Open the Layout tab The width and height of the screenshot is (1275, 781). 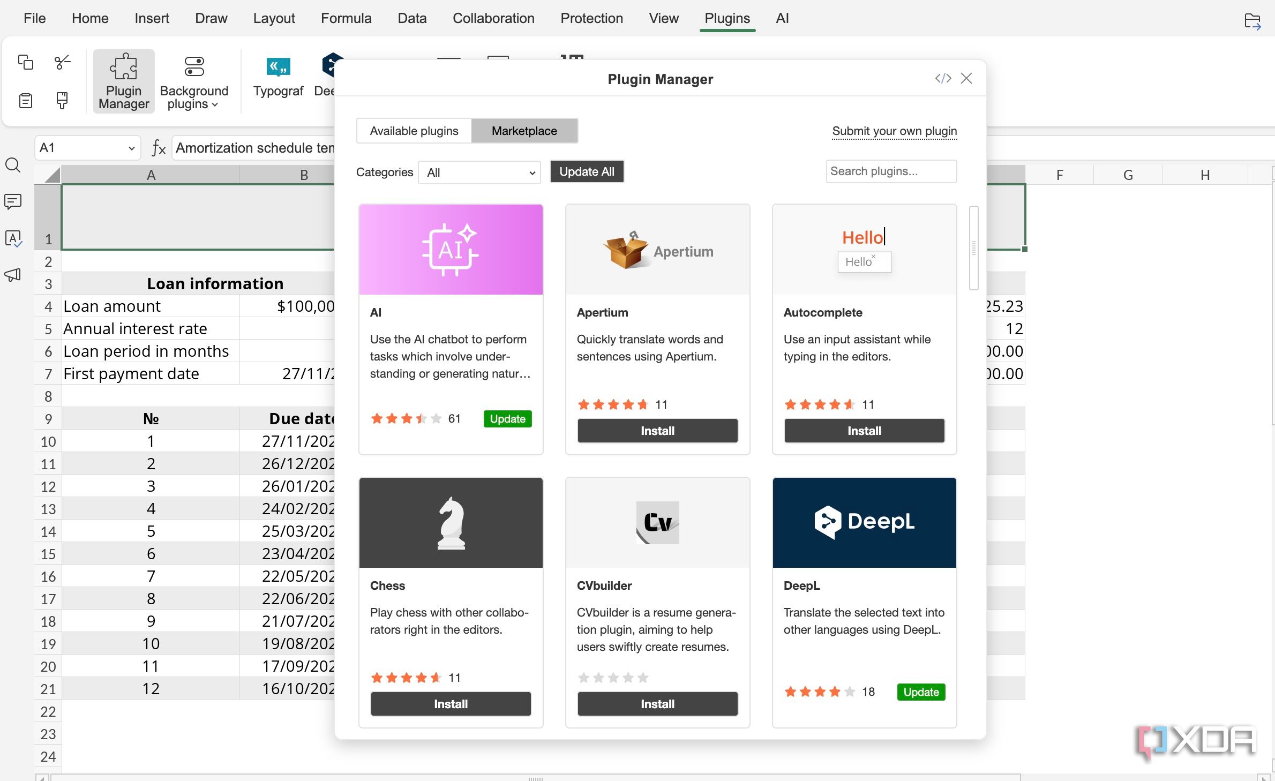[274, 18]
